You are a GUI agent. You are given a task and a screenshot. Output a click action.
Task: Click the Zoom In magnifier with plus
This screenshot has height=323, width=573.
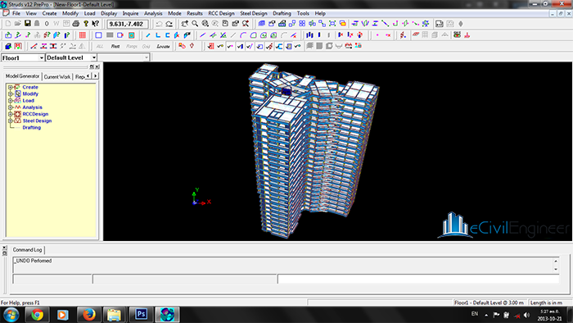tap(205, 24)
